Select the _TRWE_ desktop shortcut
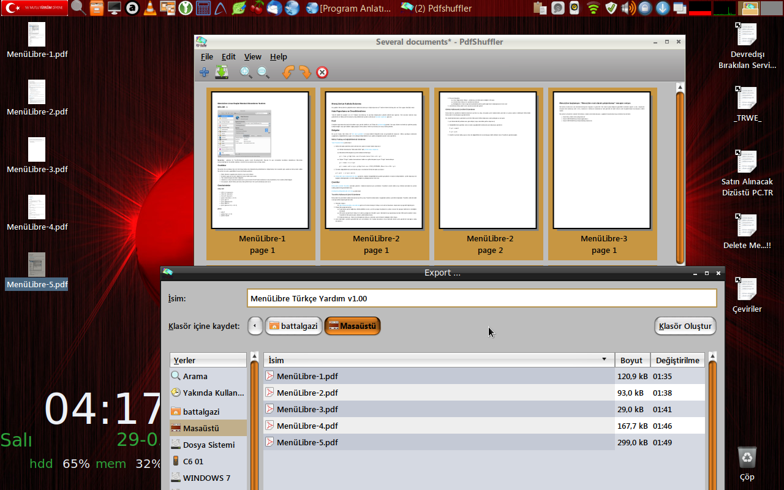 click(747, 105)
